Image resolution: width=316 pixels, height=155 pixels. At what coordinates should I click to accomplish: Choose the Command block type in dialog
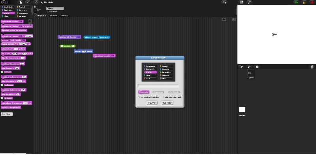[x=144, y=92]
